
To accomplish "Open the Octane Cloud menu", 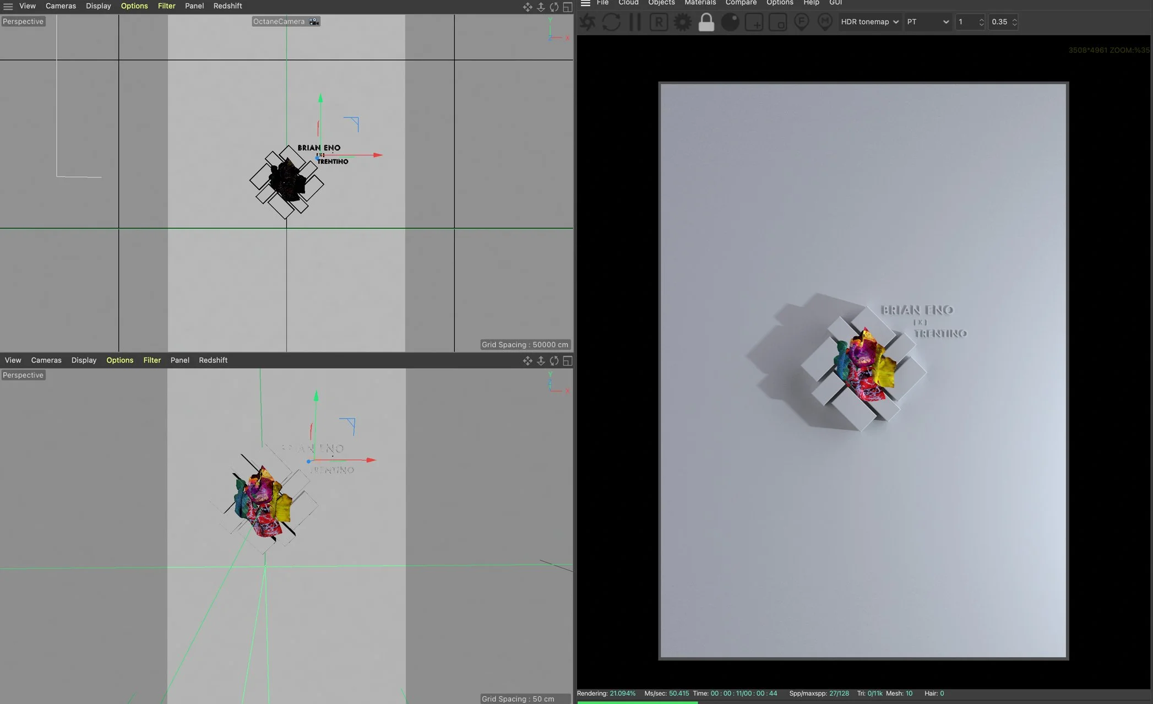I will click(628, 3).
